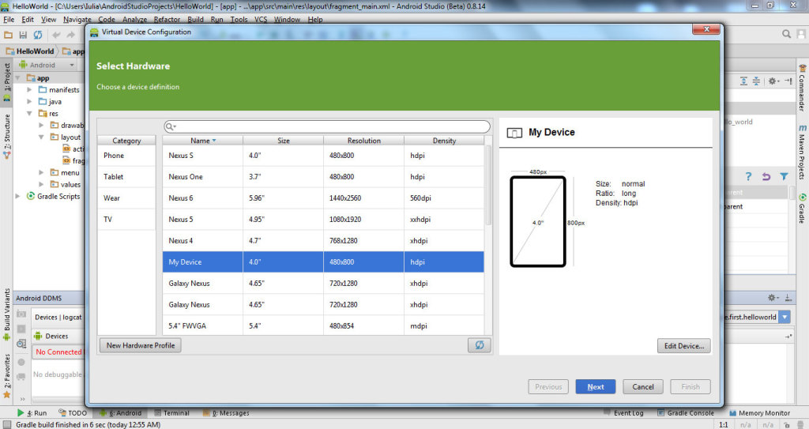Click the blue filter funnel icon
Image resolution: width=809 pixels, height=429 pixels.
(x=784, y=176)
